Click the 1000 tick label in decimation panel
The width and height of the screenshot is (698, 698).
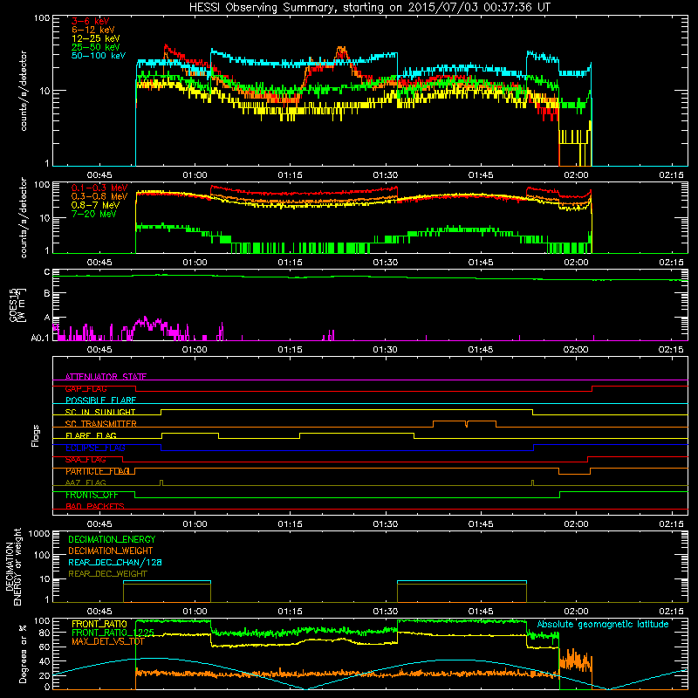pyautogui.click(x=39, y=533)
